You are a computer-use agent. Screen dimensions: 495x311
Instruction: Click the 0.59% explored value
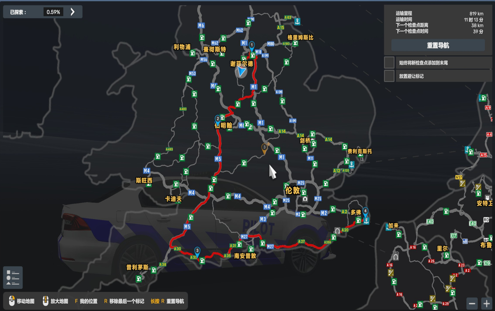pos(53,12)
